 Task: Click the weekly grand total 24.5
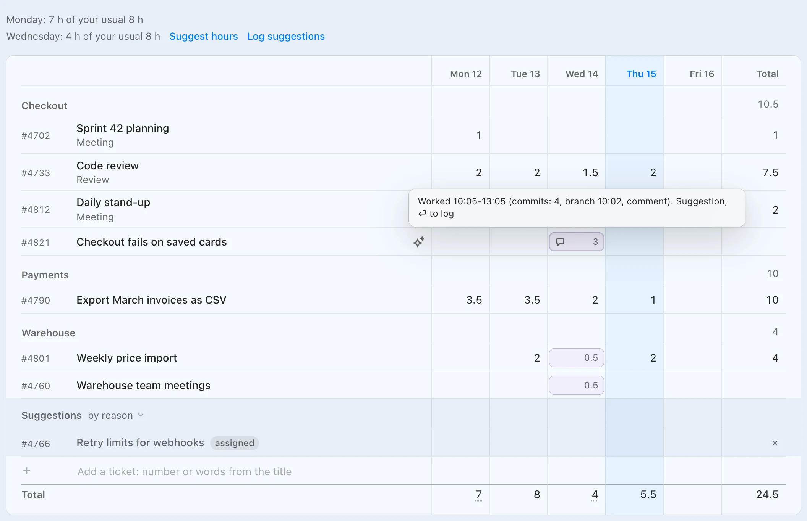point(767,494)
